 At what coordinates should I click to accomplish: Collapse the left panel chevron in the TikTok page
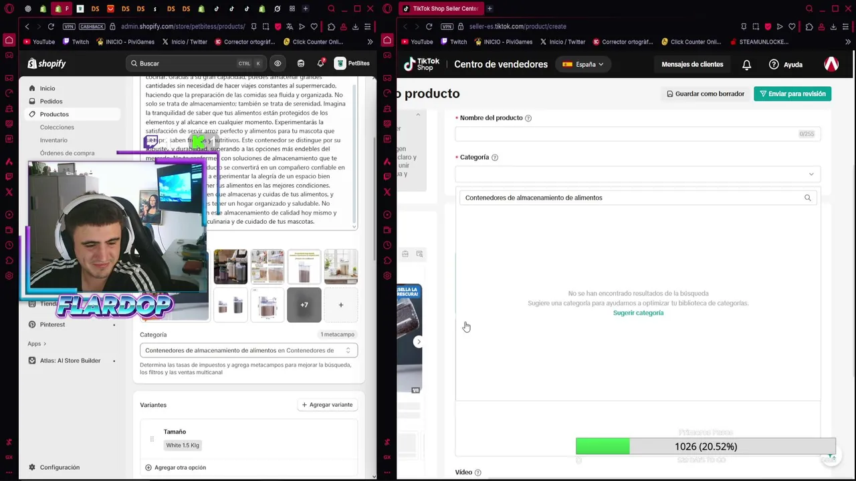click(x=418, y=115)
